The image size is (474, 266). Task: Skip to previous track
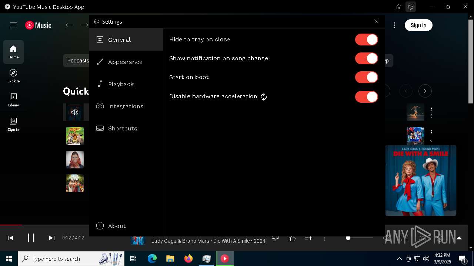click(x=10, y=238)
